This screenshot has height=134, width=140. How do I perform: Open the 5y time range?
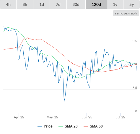[132, 4]
